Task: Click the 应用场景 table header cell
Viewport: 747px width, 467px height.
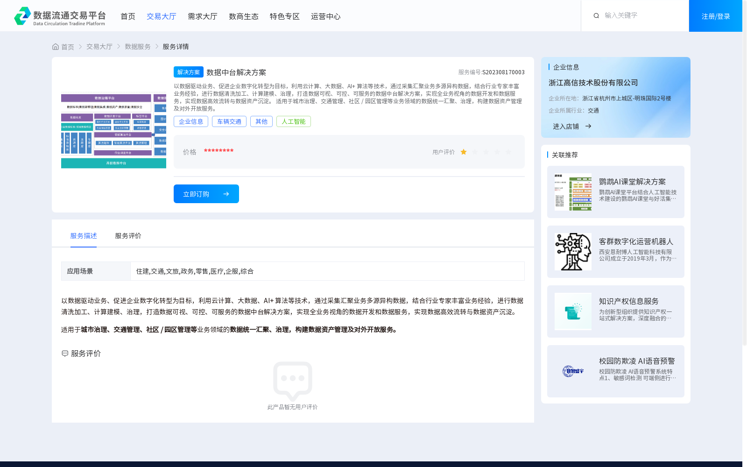Action: [x=96, y=271]
